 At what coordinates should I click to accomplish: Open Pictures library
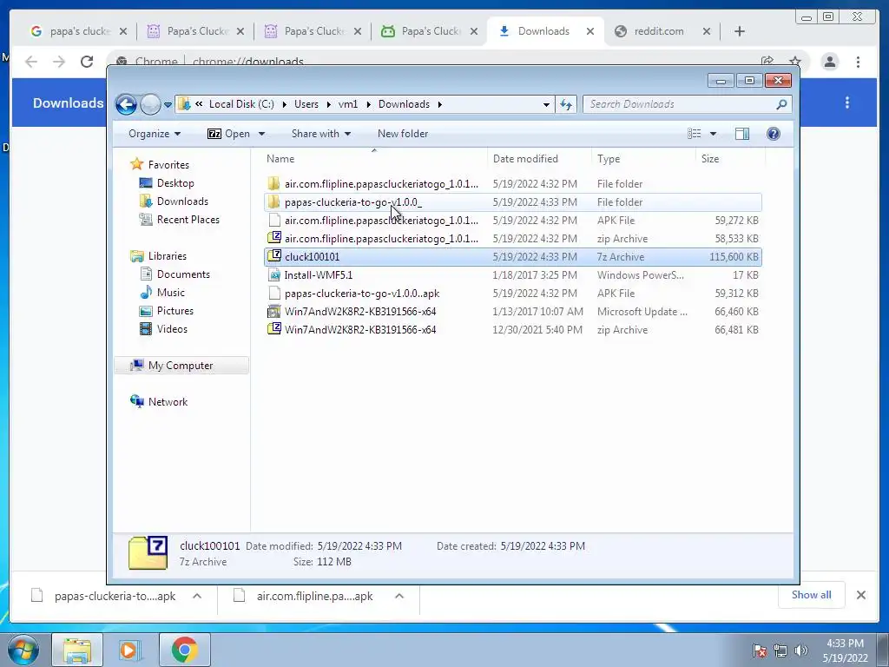point(175,311)
